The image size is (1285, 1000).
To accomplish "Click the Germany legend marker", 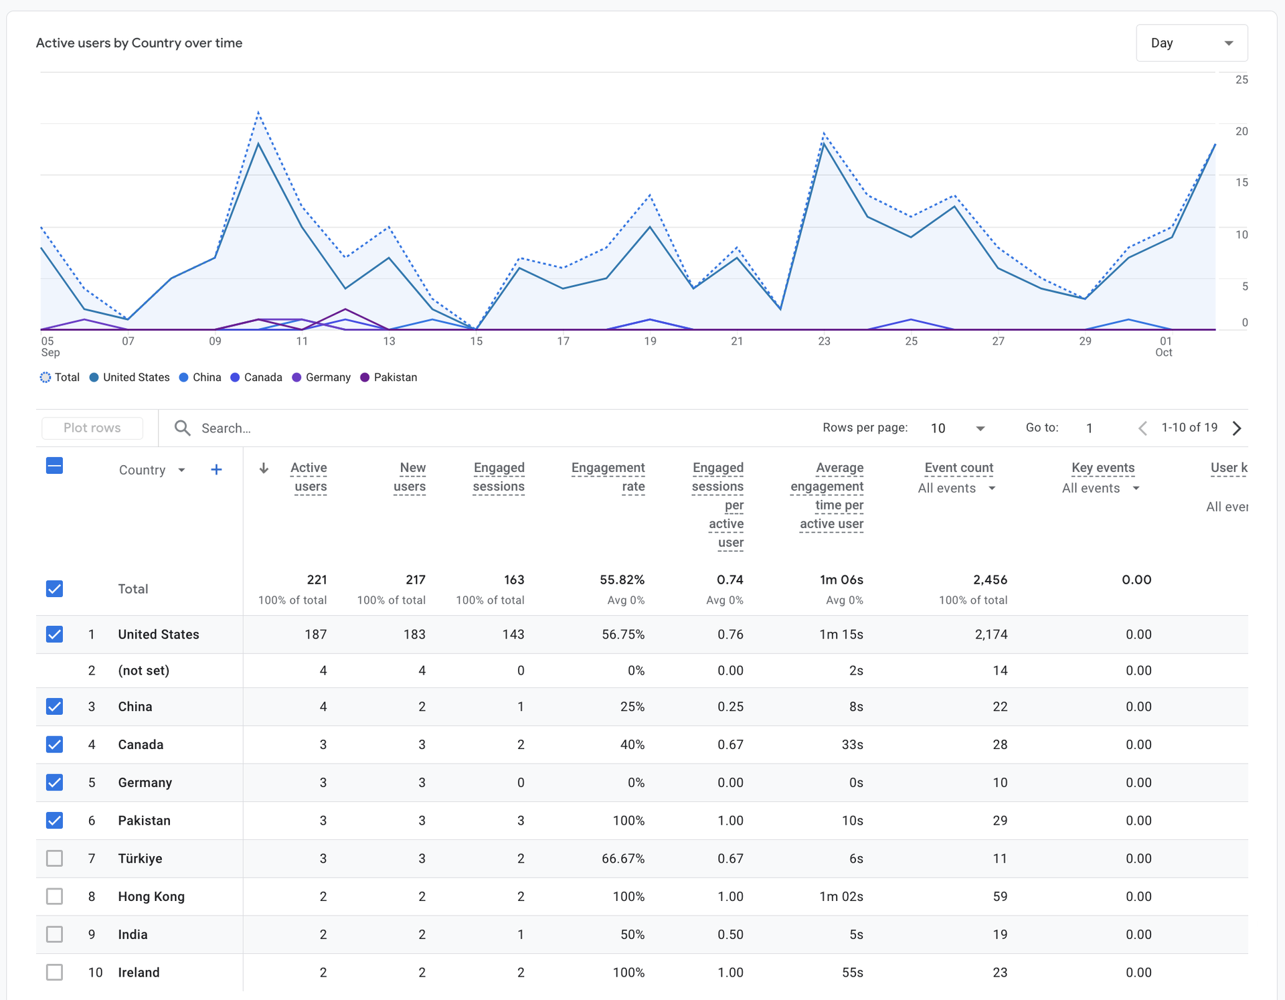I will 296,378.
